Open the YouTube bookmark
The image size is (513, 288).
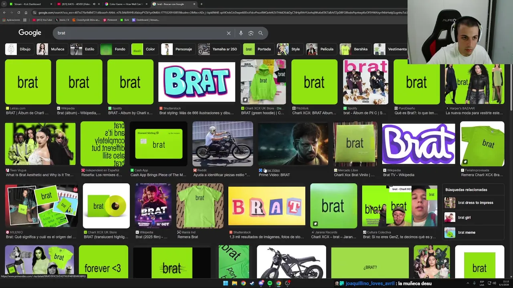(42, 20)
